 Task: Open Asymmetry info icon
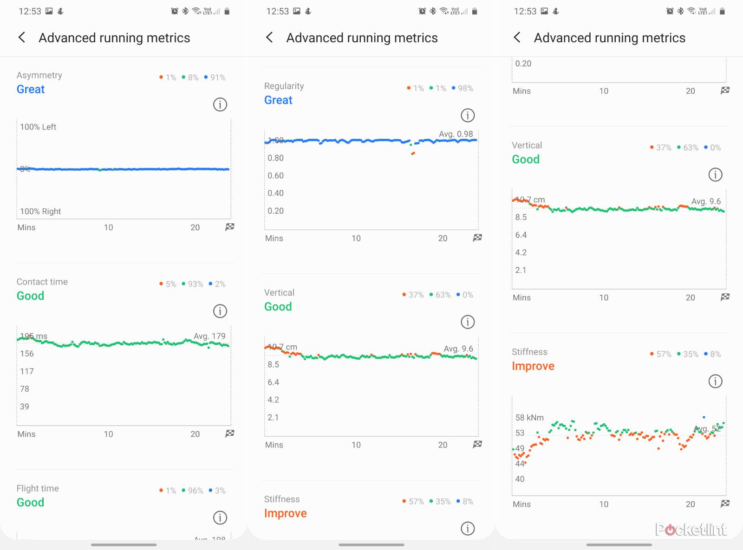tap(220, 104)
